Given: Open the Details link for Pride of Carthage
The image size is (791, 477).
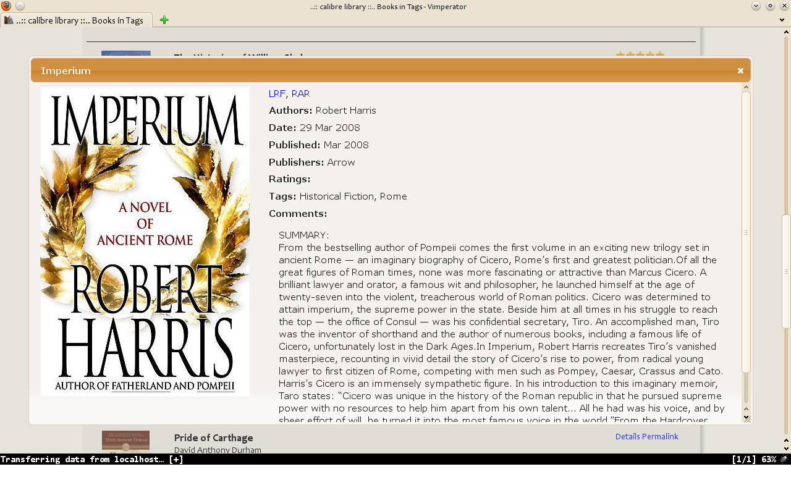Looking at the screenshot, I should 627,437.
